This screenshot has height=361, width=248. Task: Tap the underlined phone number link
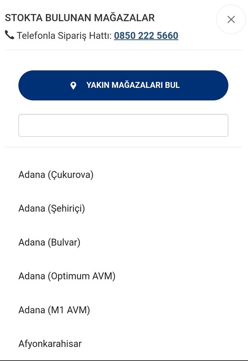[146, 36]
